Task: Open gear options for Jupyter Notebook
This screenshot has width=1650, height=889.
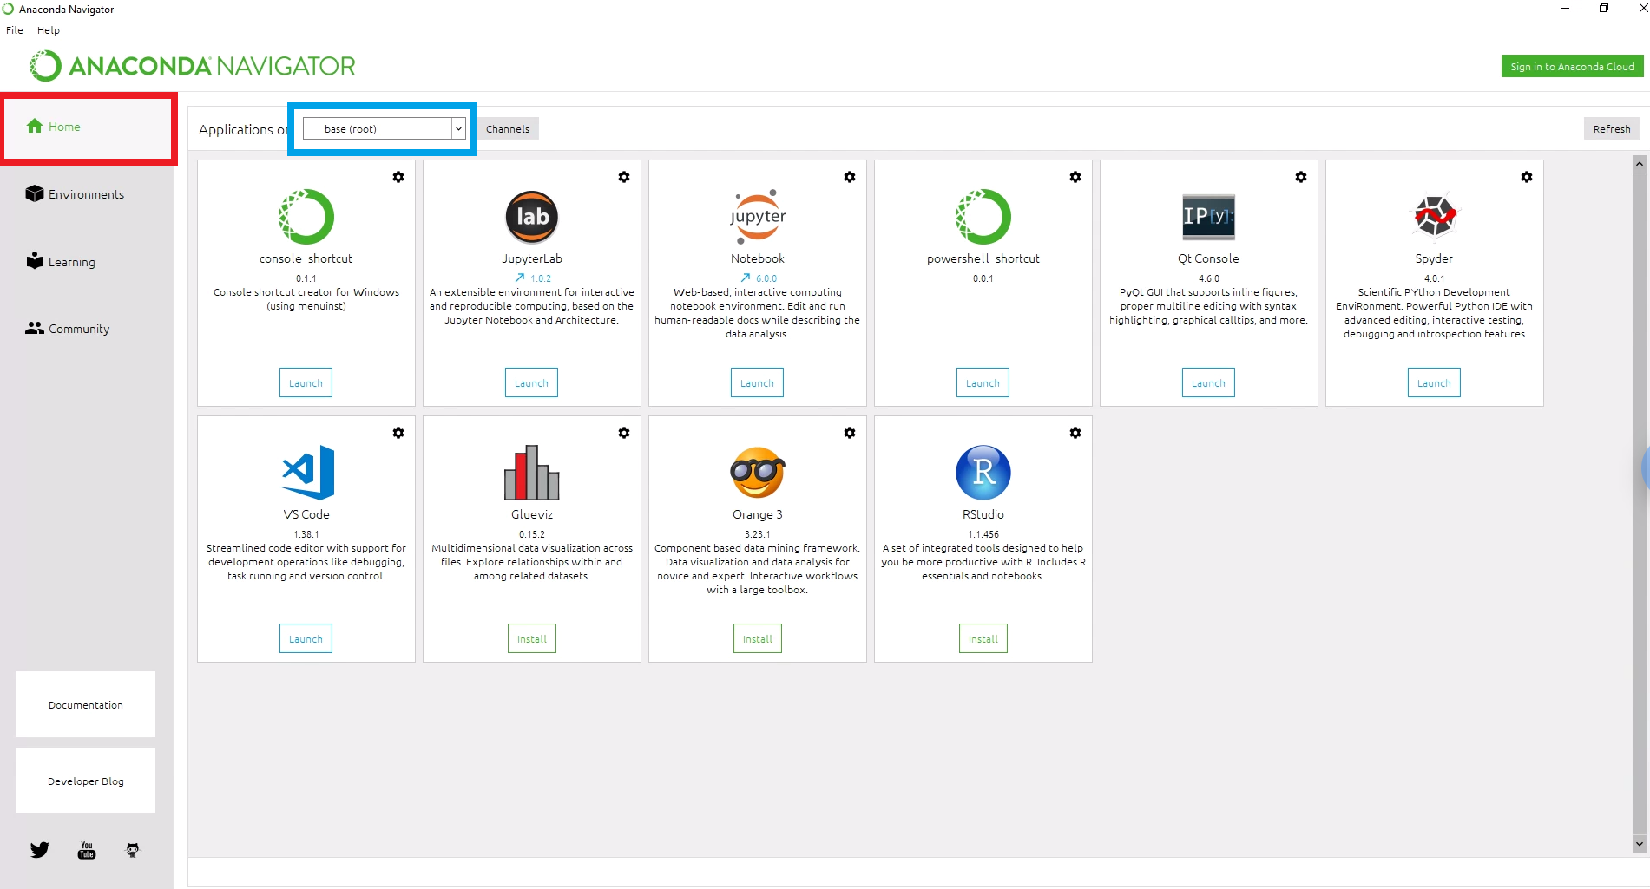Action: point(849,177)
